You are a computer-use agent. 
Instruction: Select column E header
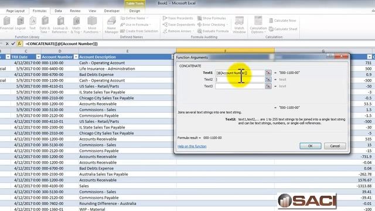click(x=128, y=51)
